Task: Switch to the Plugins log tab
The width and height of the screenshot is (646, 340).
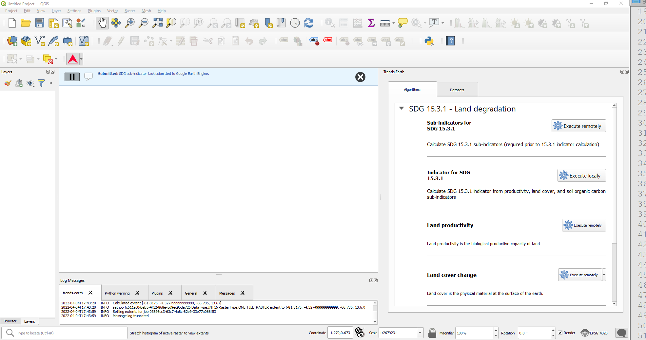Action: (x=157, y=293)
